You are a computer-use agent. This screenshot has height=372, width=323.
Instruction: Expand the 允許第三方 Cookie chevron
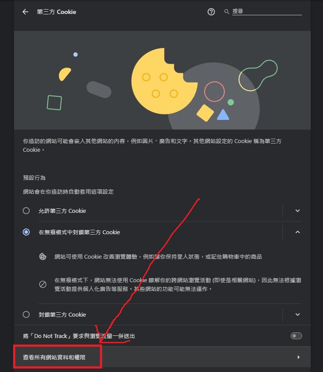point(298,211)
